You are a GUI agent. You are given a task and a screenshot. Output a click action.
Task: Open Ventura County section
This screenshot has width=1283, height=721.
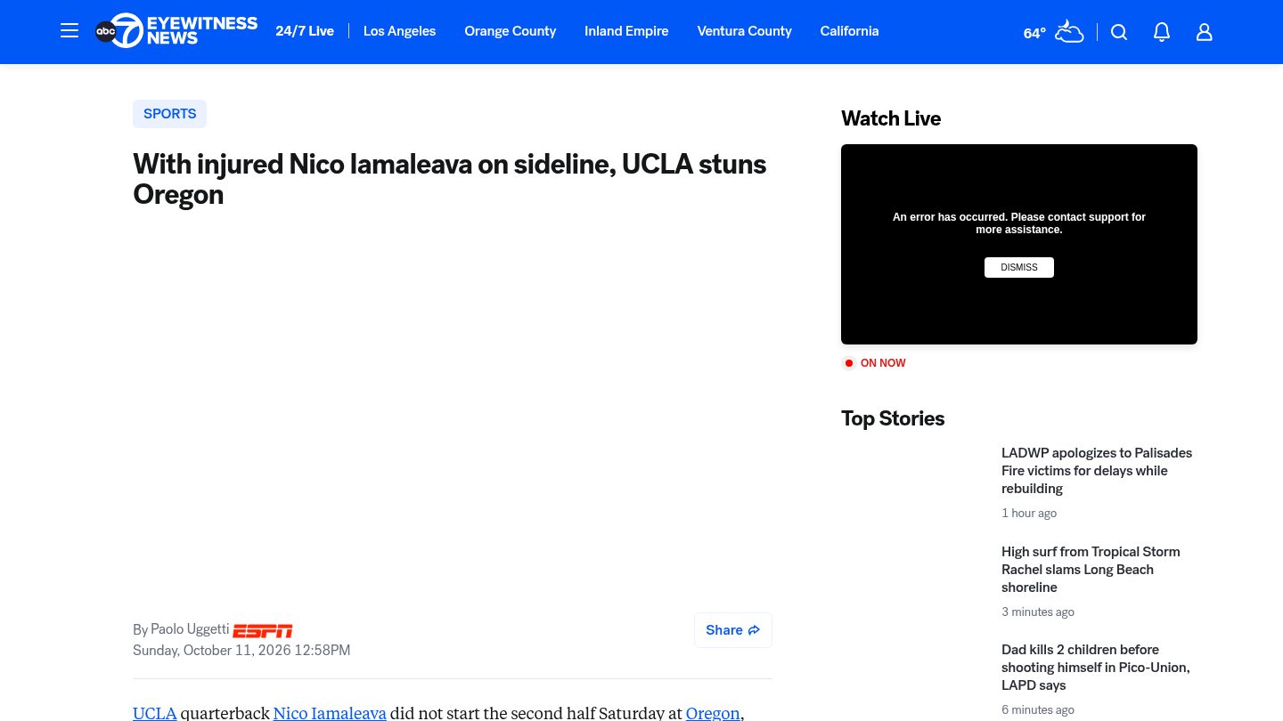[745, 31]
